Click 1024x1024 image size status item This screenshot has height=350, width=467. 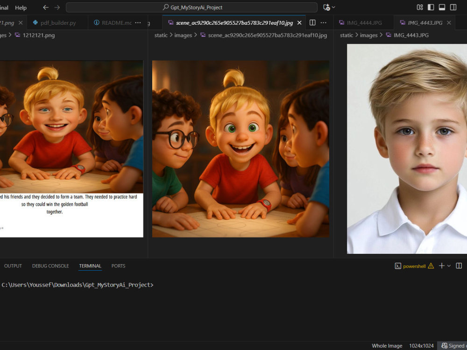click(x=421, y=345)
